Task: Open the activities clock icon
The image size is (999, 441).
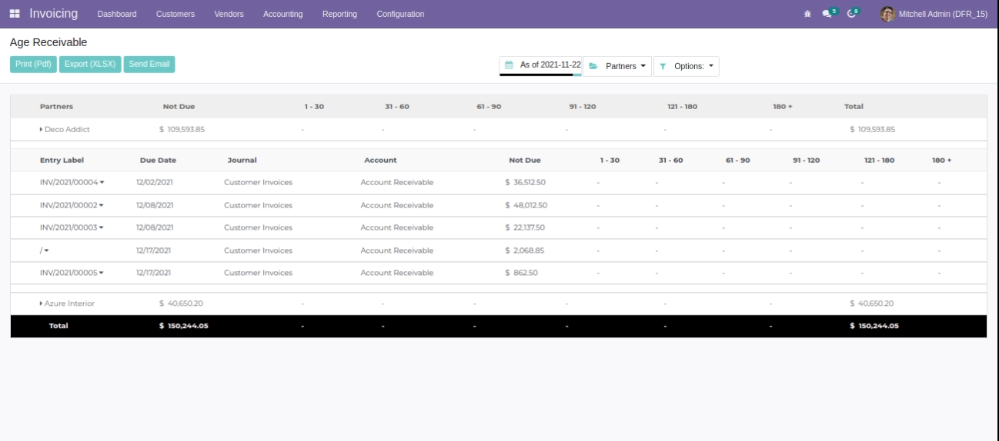Action: (x=851, y=14)
